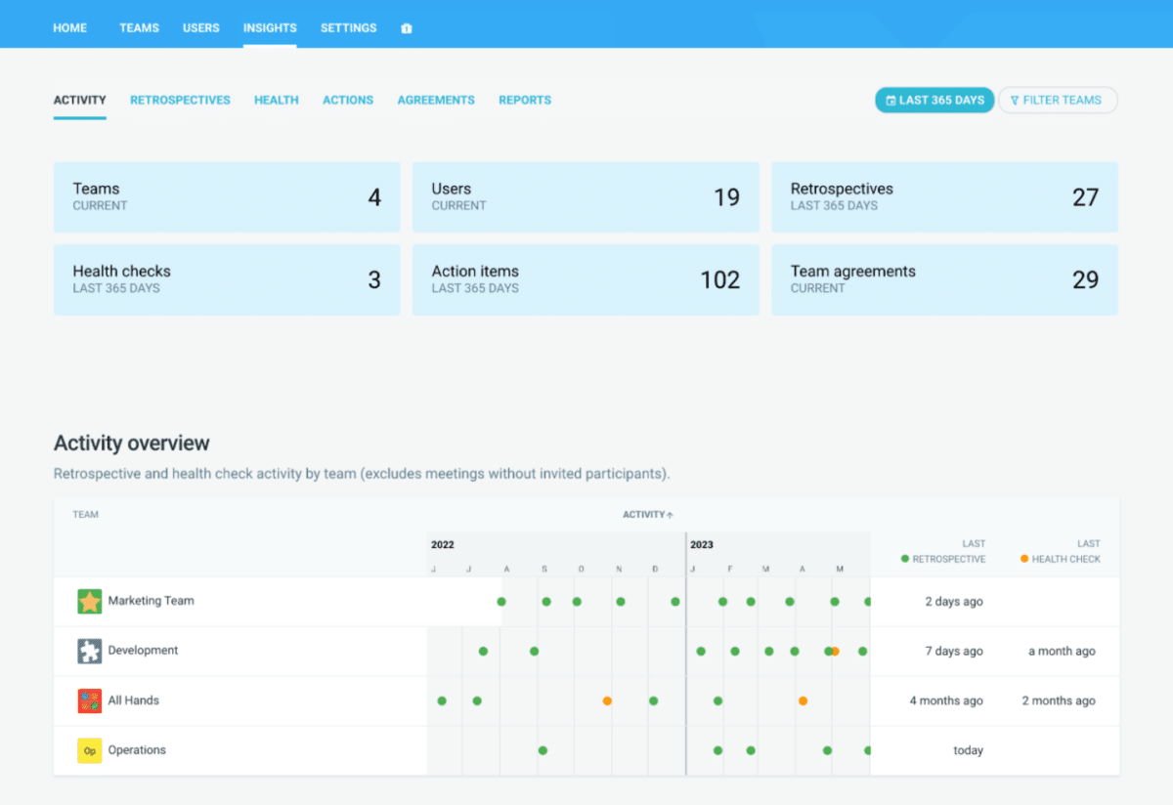Open the Actions tab
This screenshot has height=805, width=1173.
click(348, 100)
